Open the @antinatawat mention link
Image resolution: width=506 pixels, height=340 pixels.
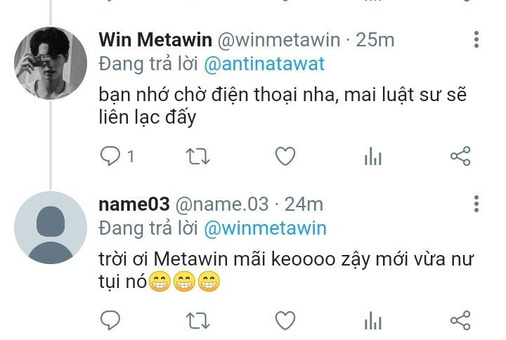click(264, 64)
